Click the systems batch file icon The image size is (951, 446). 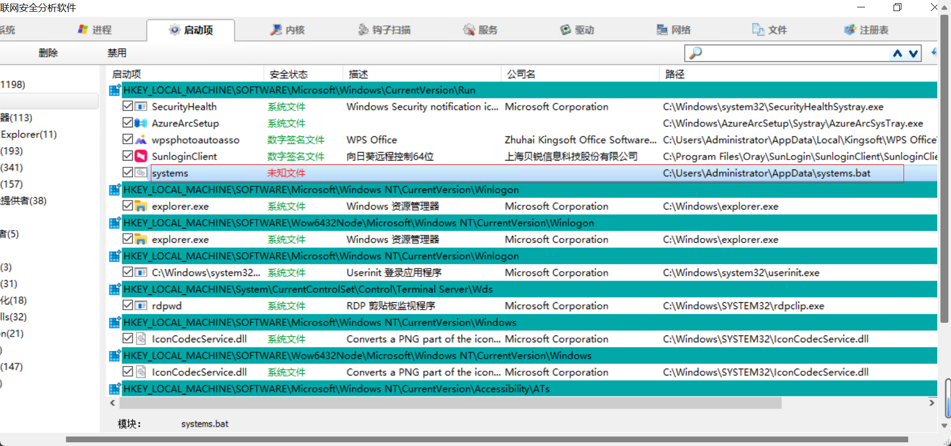tap(141, 173)
